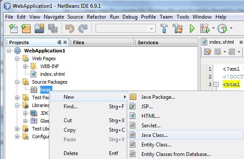
Task: Close the Projects panel
Action: tap(65, 42)
